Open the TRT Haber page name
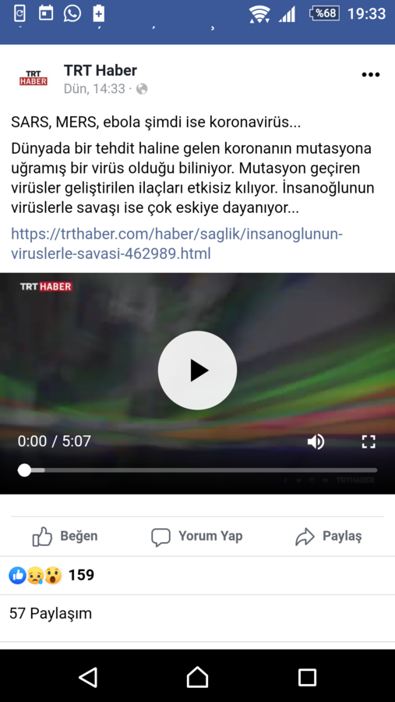395x702 pixels. [101, 70]
